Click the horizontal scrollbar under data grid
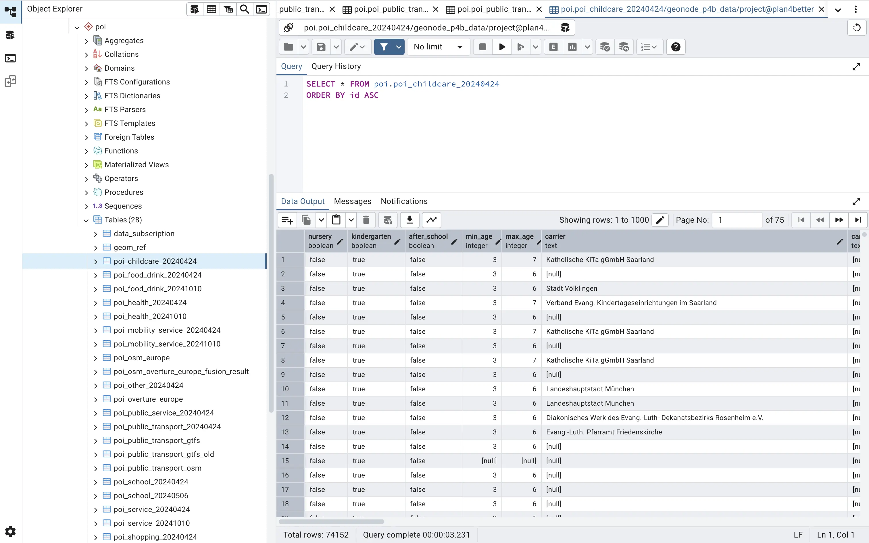The width and height of the screenshot is (869, 543). (331, 521)
